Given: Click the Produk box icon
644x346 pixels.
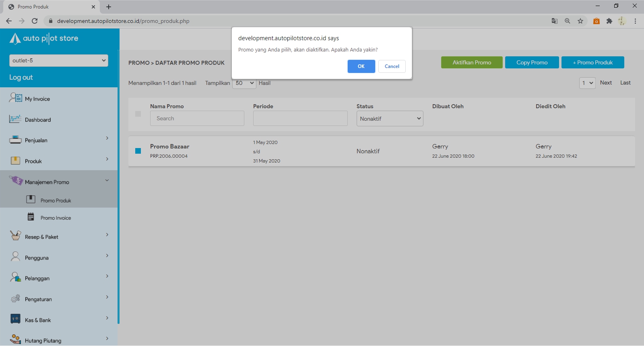Looking at the screenshot, I should click(15, 161).
